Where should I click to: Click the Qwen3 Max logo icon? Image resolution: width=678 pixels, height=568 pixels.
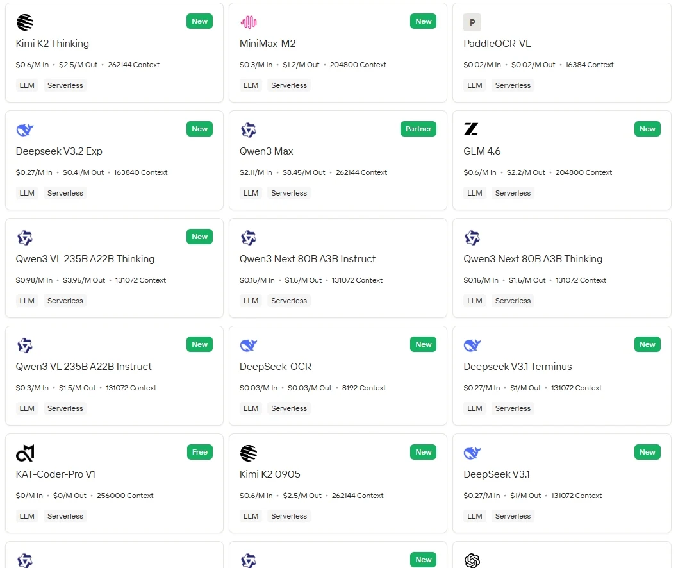(x=249, y=129)
